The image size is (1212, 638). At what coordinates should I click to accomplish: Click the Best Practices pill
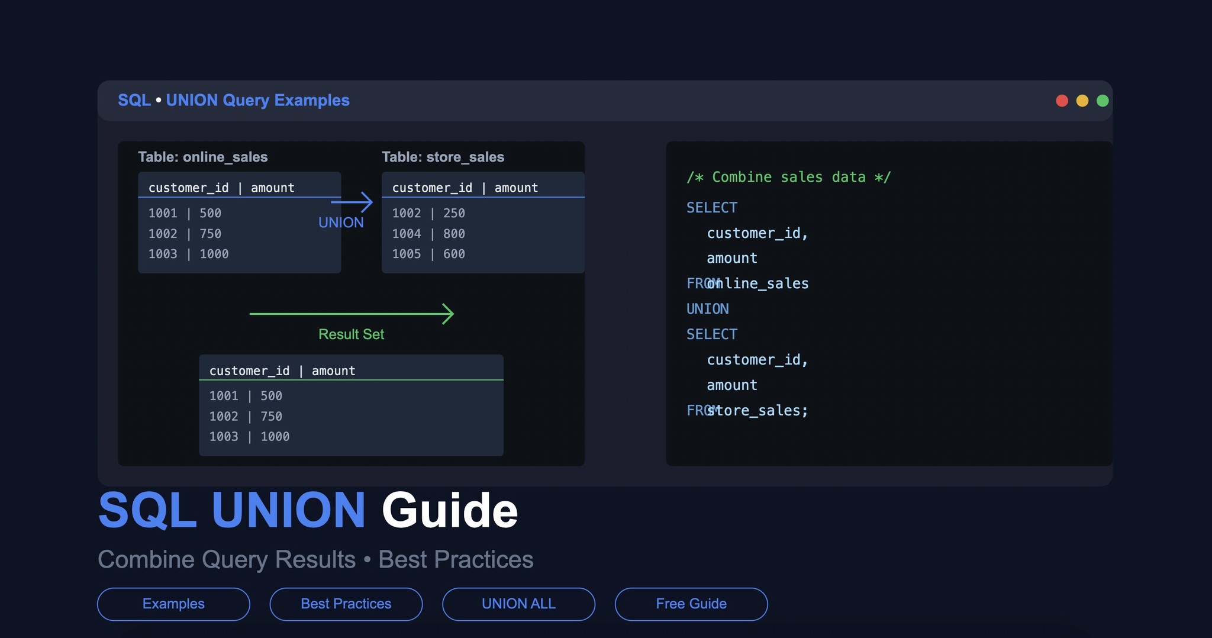pyautogui.click(x=346, y=604)
